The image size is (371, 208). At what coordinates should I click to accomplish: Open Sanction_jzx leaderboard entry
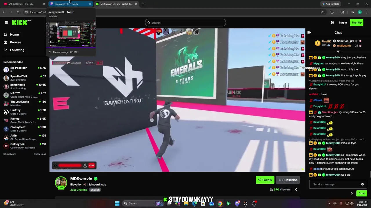point(347,41)
